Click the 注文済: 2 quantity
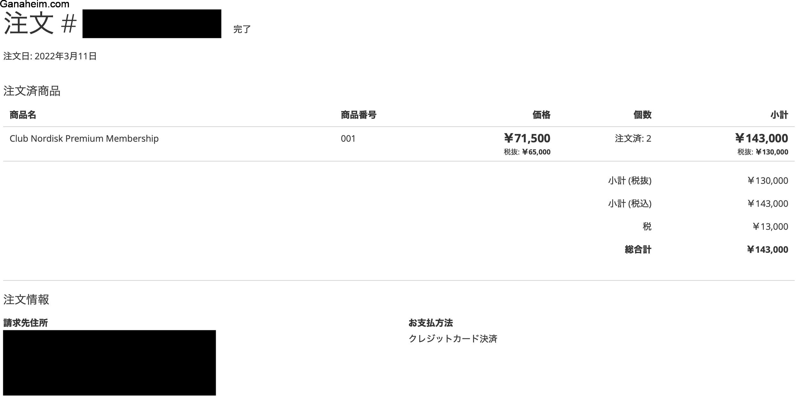The height and width of the screenshot is (404, 796). pyautogui.click(x=633, y=138)
